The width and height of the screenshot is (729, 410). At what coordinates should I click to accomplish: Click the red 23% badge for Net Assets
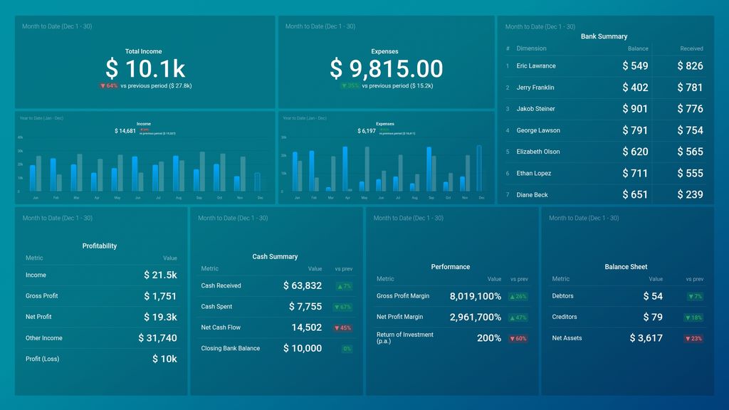pos(693,338)
